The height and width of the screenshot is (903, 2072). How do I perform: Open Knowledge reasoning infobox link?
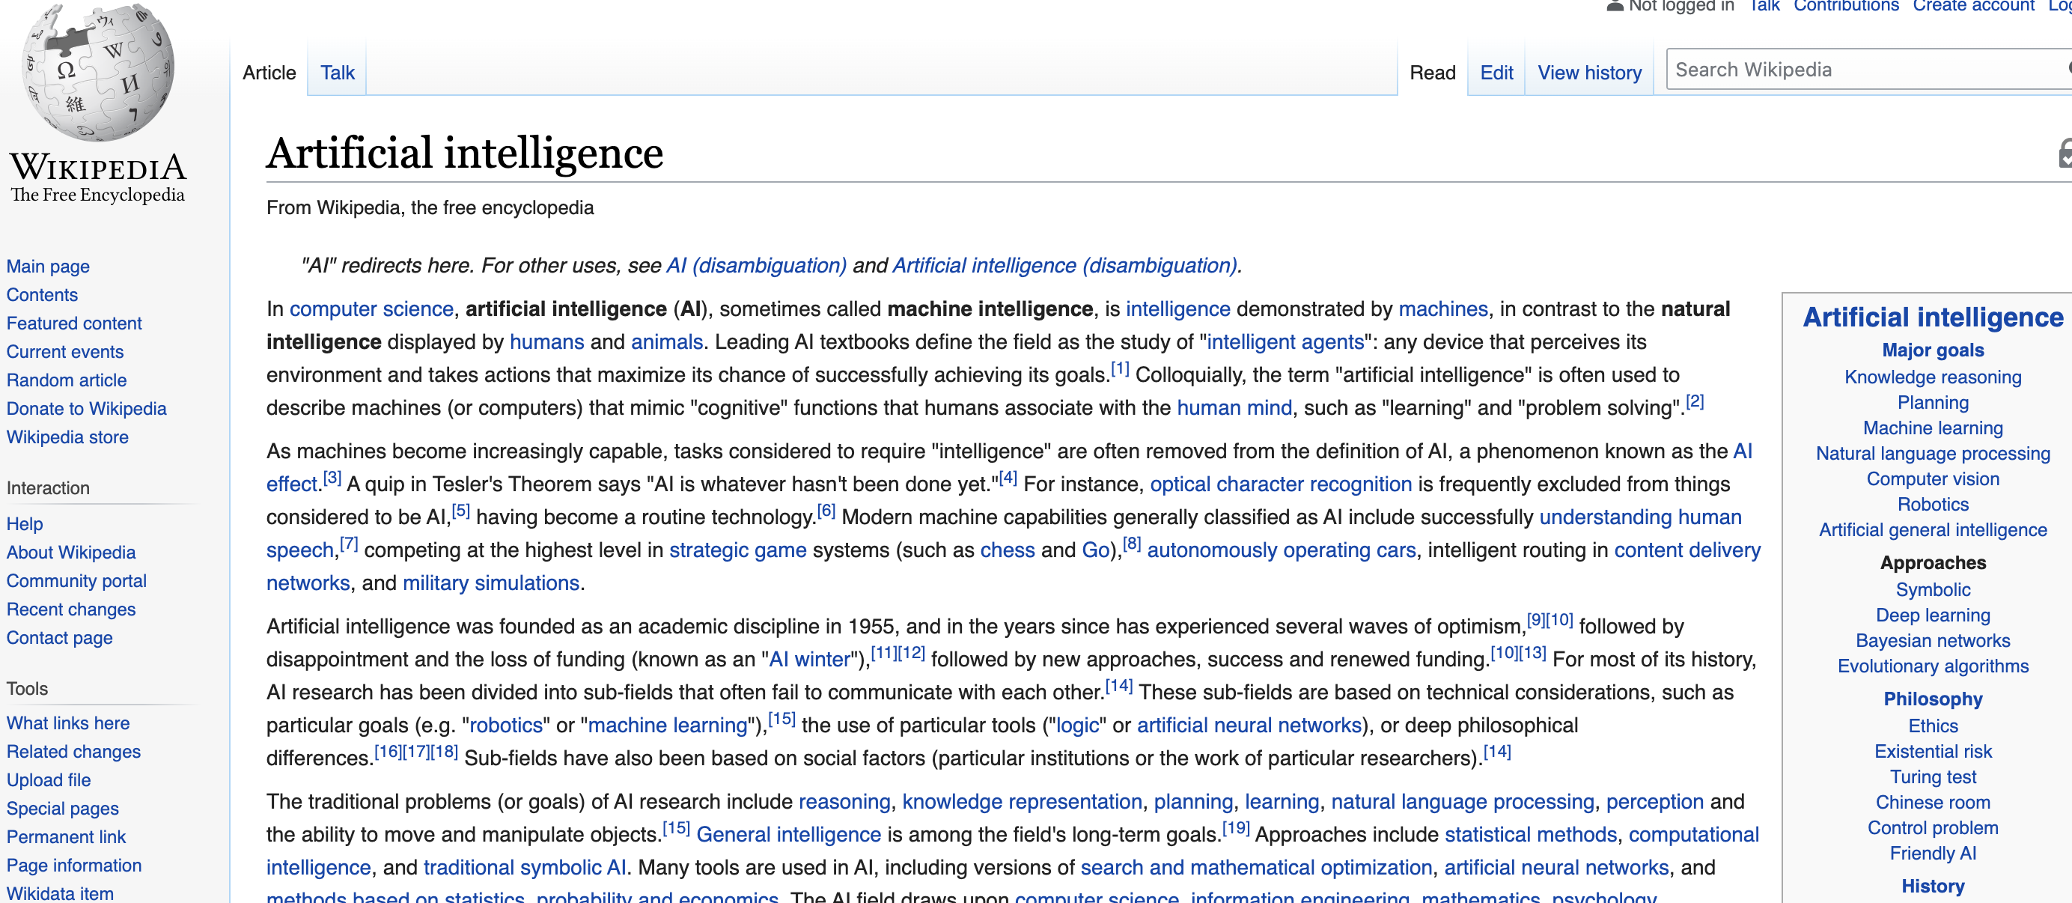[x=1933, y=377]
